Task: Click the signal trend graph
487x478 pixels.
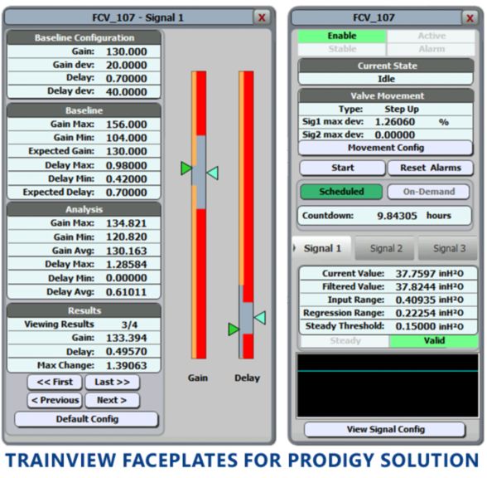Action: (388, 385)
